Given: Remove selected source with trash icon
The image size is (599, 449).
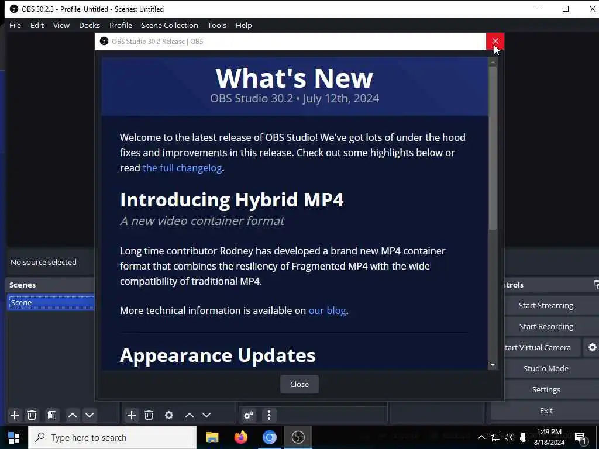Looking at the screenshot, I should click(x=149, y=415).
